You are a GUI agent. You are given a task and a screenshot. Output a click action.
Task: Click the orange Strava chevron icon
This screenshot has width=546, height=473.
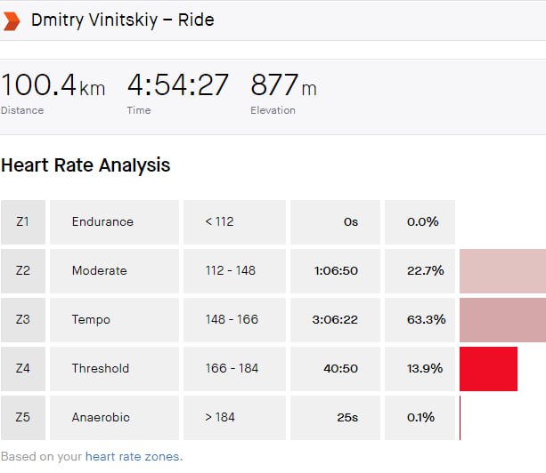tap(12, 20)
